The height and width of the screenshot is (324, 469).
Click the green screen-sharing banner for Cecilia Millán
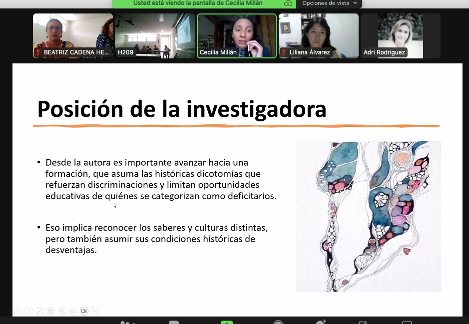(204, 3)
